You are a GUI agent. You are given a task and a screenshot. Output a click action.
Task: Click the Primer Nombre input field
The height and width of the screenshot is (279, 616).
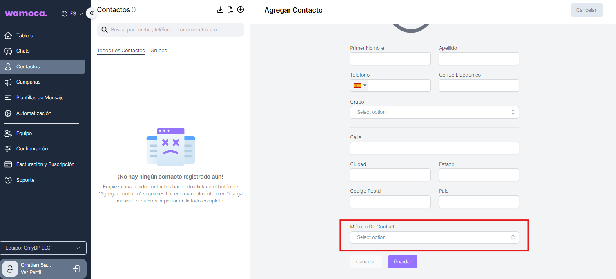pos(390,59)
